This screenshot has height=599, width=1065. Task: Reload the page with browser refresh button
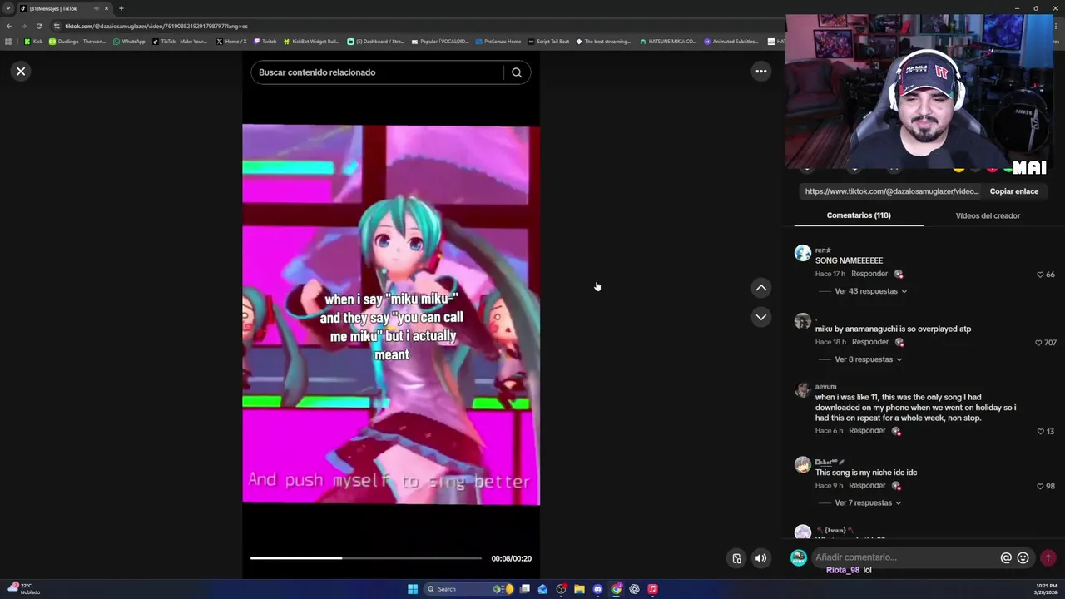(38, 26)
